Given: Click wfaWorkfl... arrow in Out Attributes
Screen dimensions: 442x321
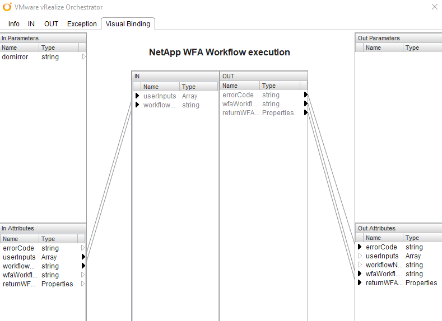Looking at the screenshot, I should point(360,273).
